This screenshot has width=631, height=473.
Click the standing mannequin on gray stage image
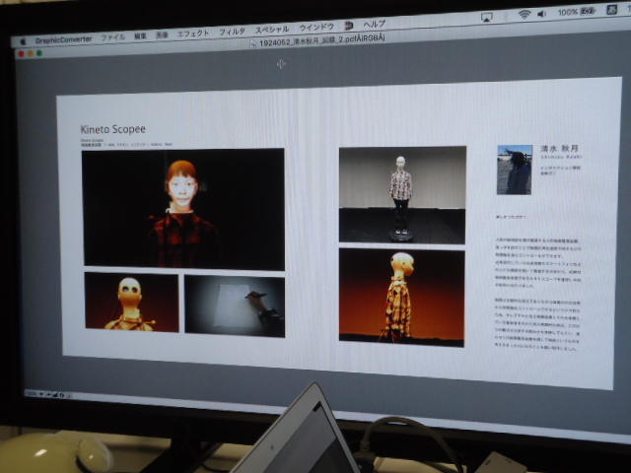[x=402, y=195]
